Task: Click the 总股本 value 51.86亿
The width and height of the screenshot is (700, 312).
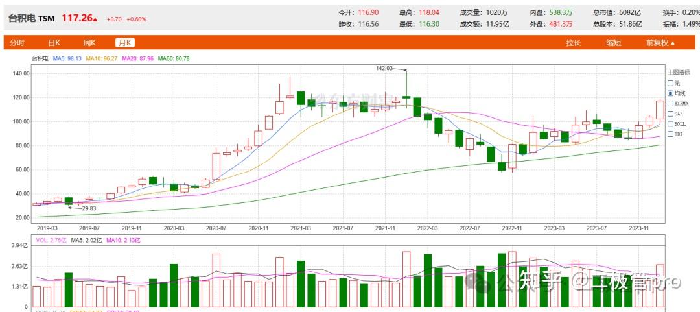Action: tap(631, 24)
